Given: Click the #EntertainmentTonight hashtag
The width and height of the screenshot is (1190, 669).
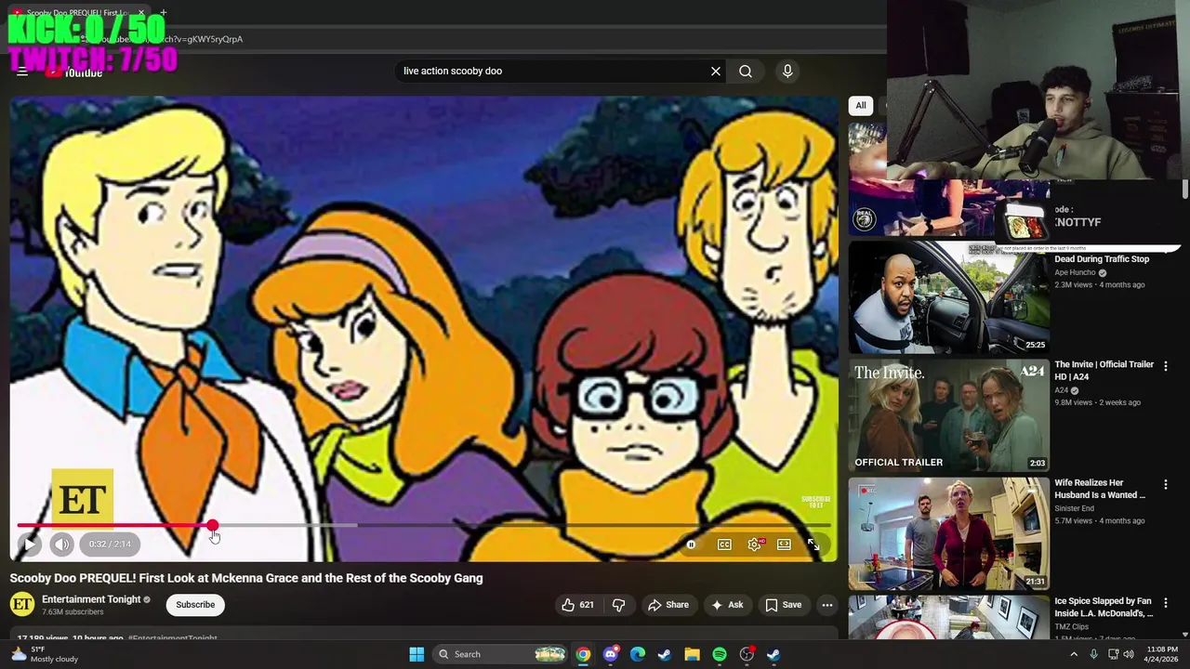Looking at the screenshot, I should (x=172, y=638).
